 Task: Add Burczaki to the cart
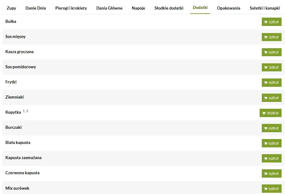[x=271, y=128]
